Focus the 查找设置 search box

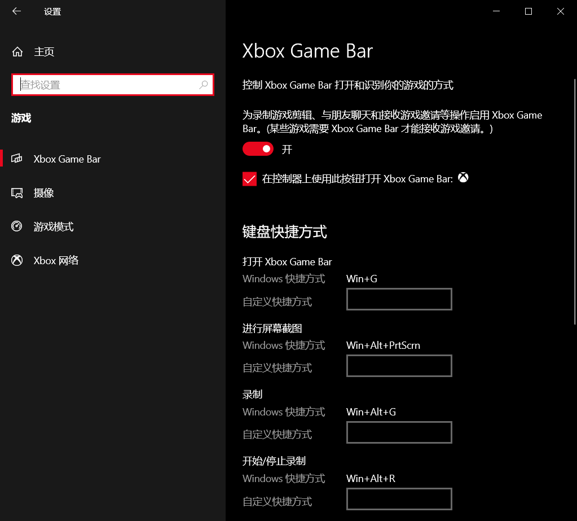[x=113, y=85]
